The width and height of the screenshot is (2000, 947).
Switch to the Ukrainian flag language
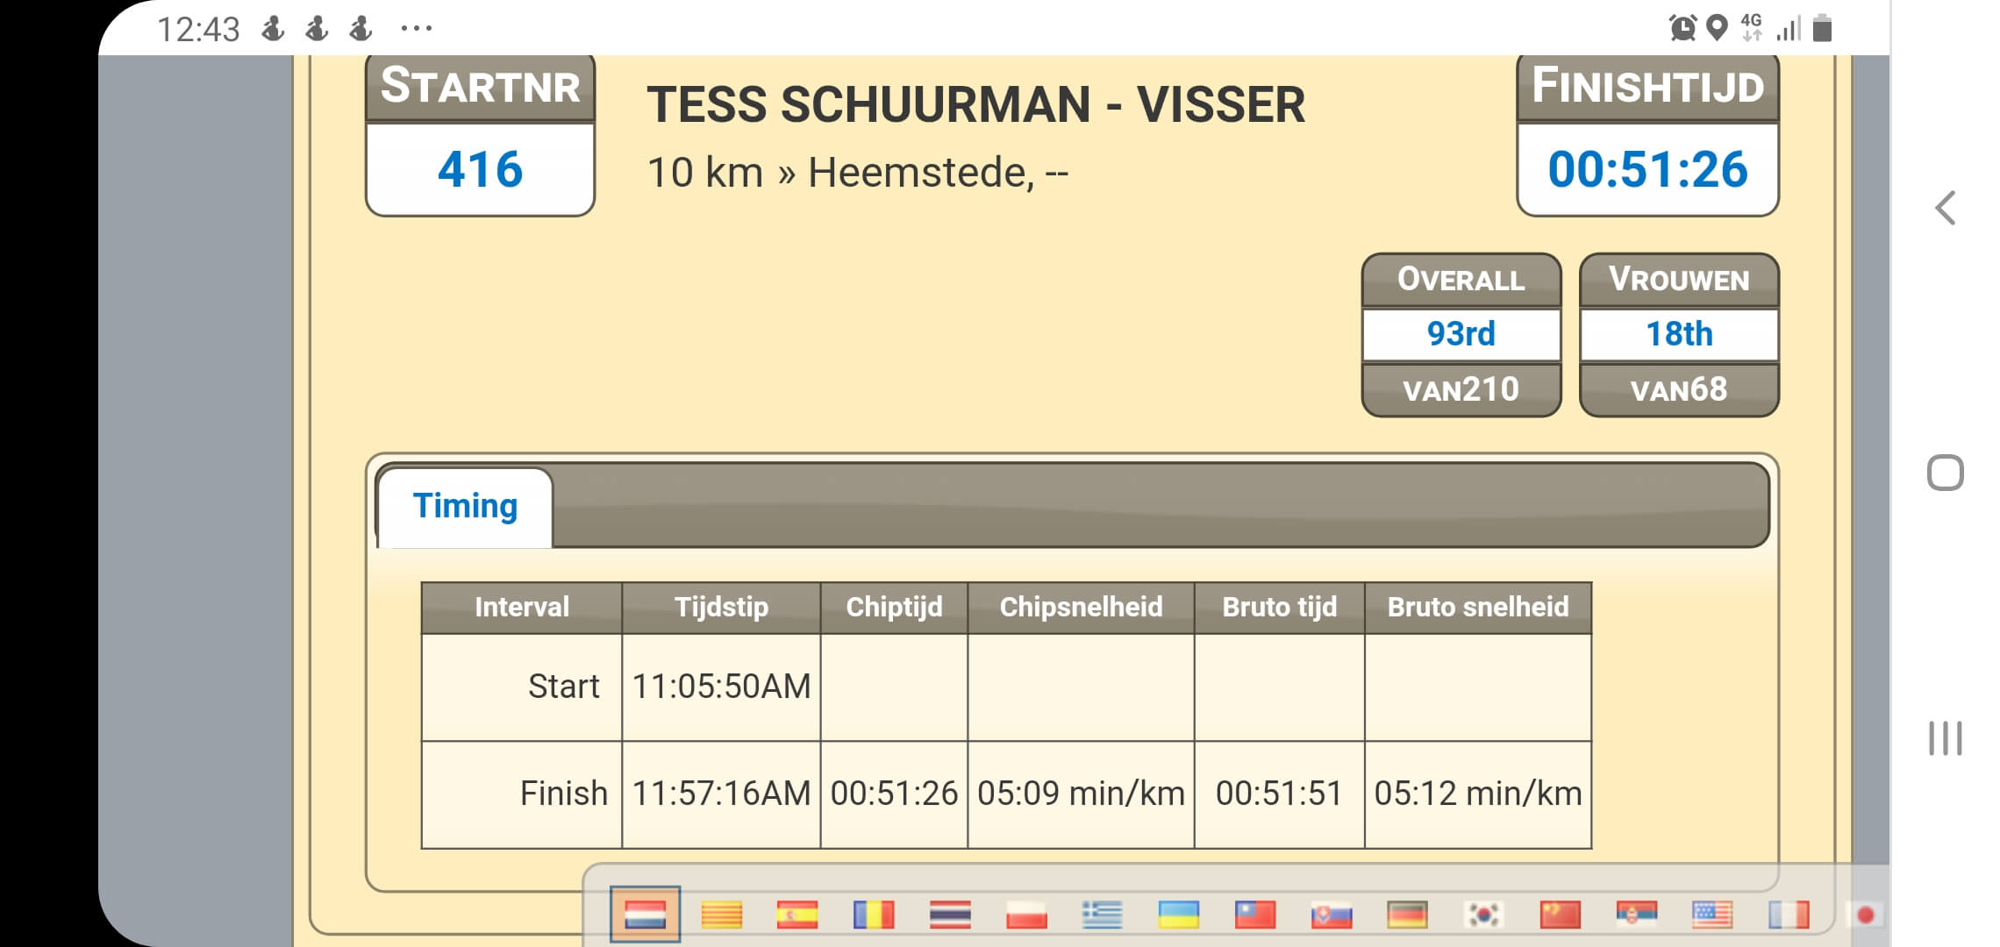coord(1179,915)
